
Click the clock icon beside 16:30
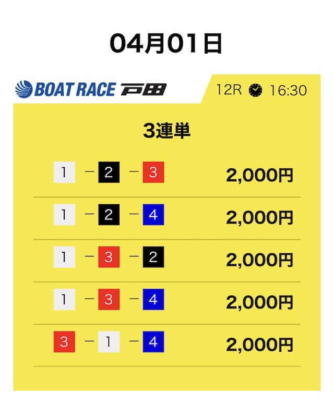tap(255, 90)
